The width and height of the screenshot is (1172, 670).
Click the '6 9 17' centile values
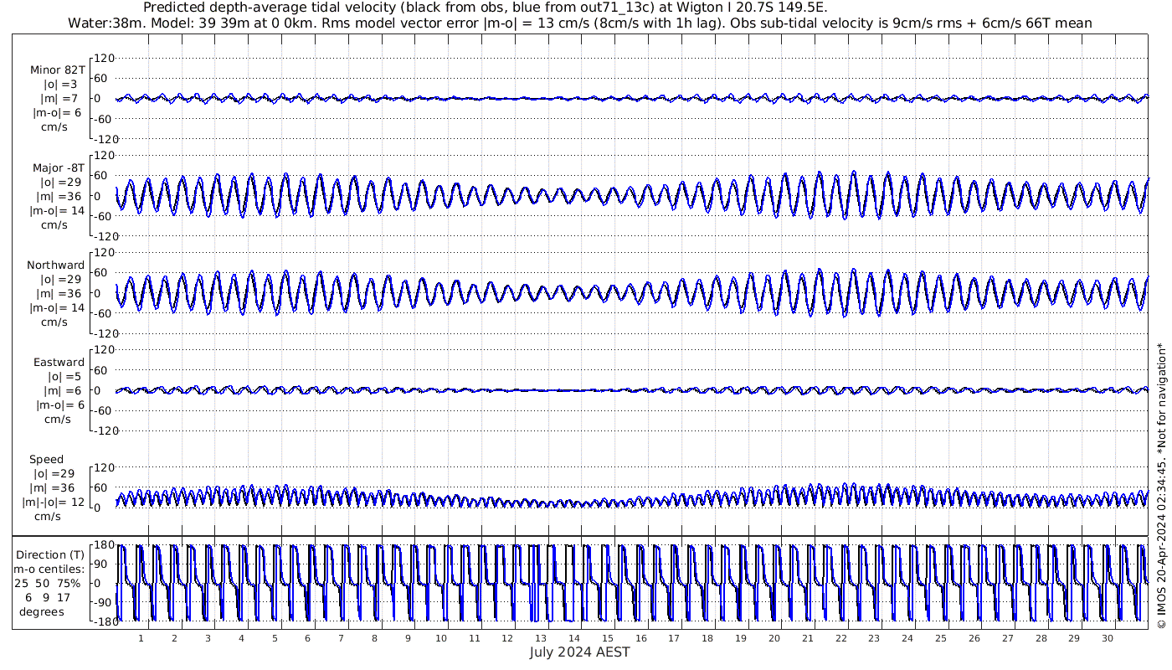(x=48, y=597)
